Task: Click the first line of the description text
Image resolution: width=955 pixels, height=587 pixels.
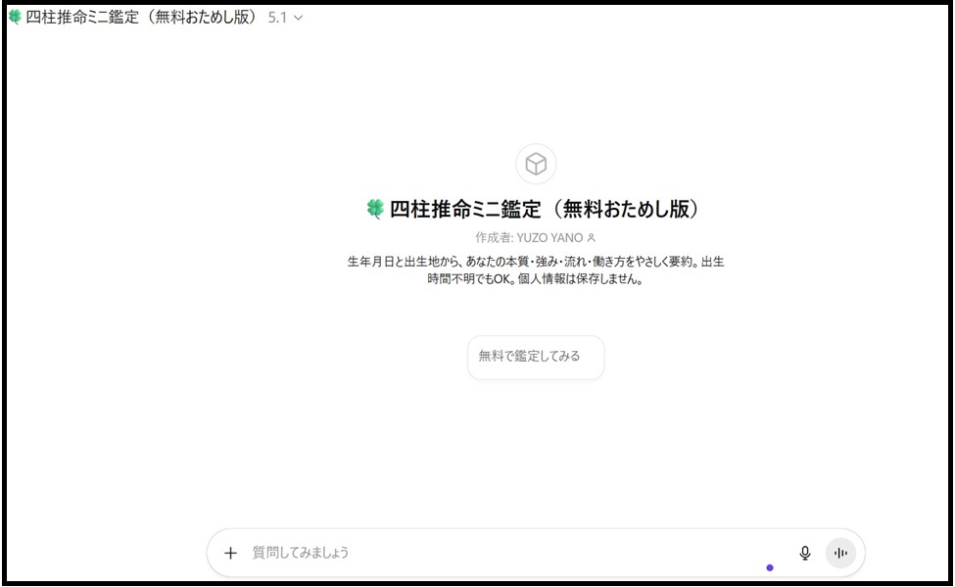Action: [536, 263]
